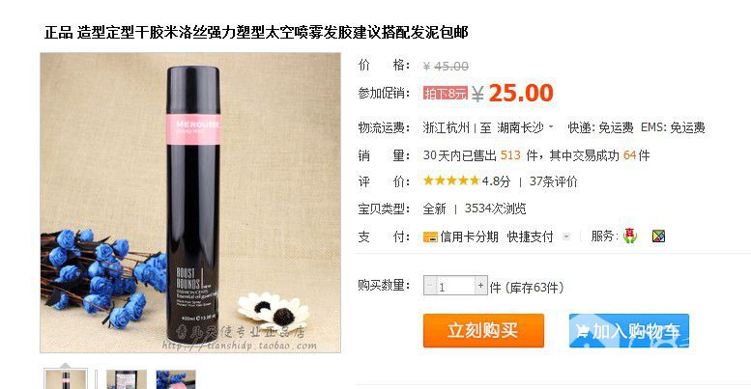Screen dimensions: 751x389
Task: Click the 拍下8元 promotion tag
Action: pos(445,93)
